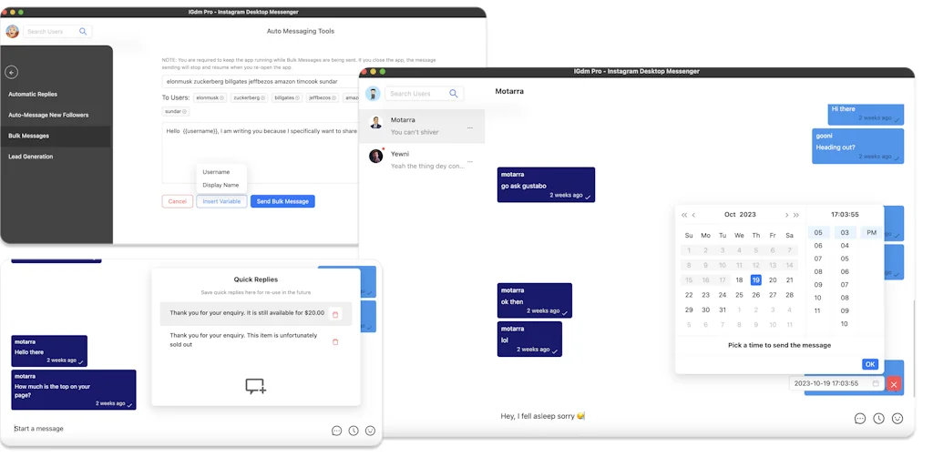The image size is (933, 457).
Task: Click the 'Oct 2023' month and year header
Action: click(x=740, y=215)
